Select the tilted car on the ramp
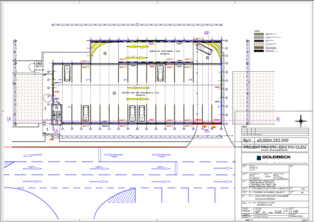 (x=205, y=49)
